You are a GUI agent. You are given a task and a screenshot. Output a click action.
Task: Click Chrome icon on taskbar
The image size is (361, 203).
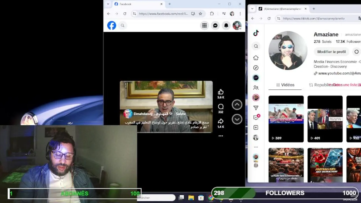pos(211,198)
